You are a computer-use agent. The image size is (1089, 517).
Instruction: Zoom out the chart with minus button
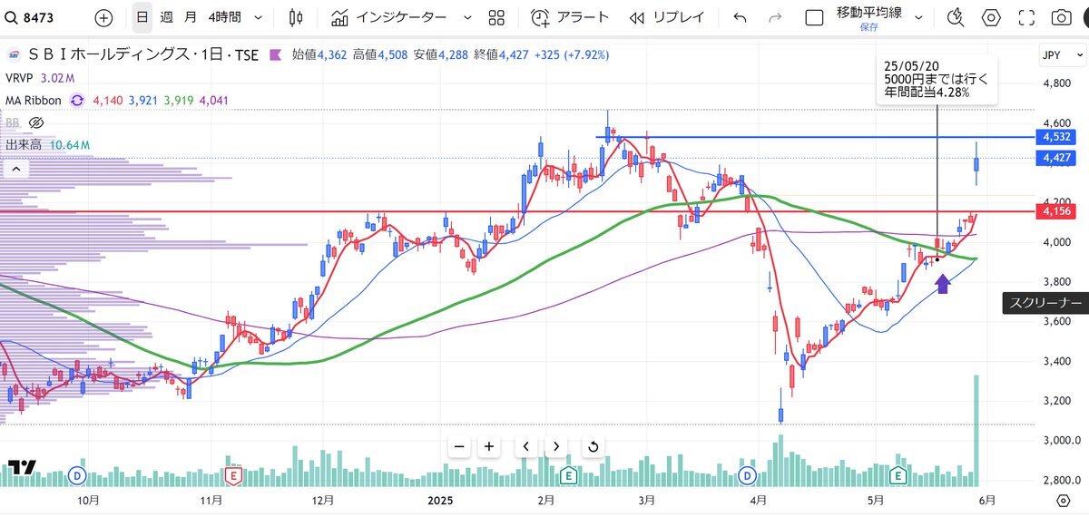(x=459, y=446)
